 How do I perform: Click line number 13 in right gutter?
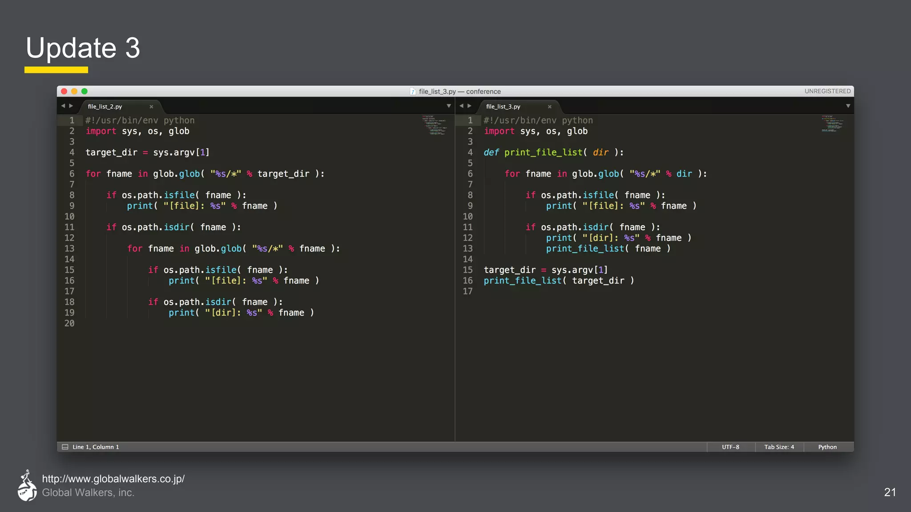(468, 248)
